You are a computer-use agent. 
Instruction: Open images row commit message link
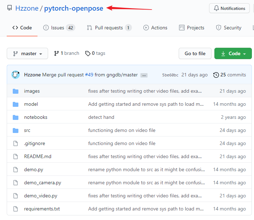145,91
